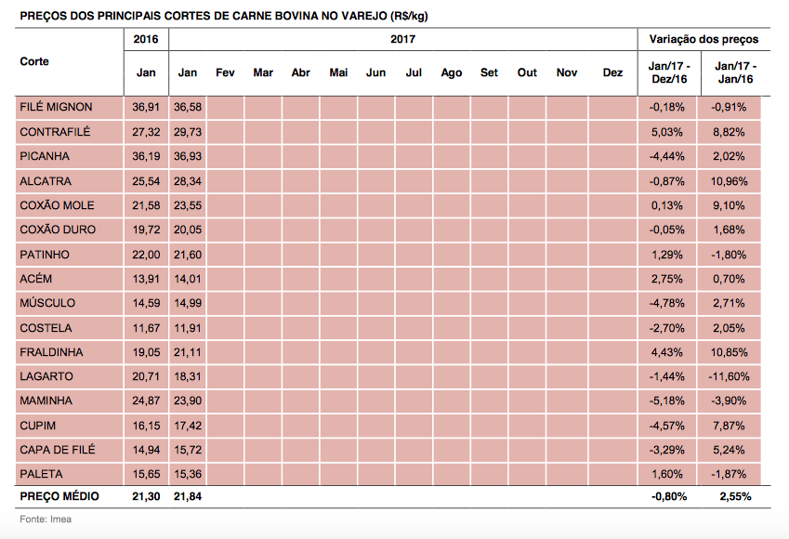Click the Fonte: Imea source note

point(46,519)
